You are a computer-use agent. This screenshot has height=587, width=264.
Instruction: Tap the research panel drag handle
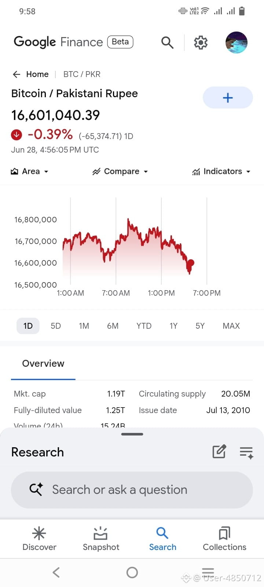click(132, 434)
